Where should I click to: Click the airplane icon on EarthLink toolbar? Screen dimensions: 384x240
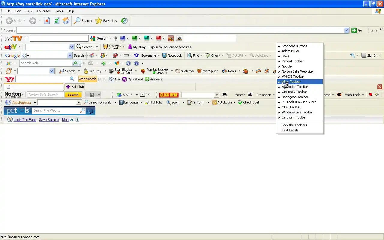point(267,71)
